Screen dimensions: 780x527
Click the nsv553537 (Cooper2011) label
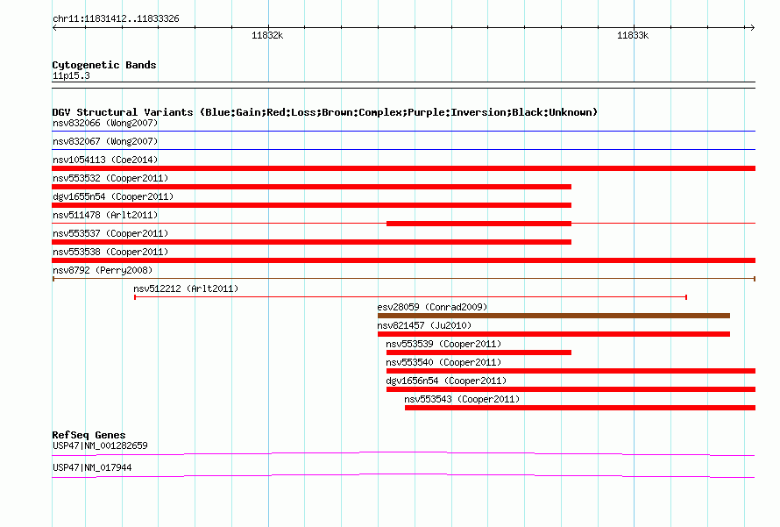pyautogui.click(x=110, y=233)
